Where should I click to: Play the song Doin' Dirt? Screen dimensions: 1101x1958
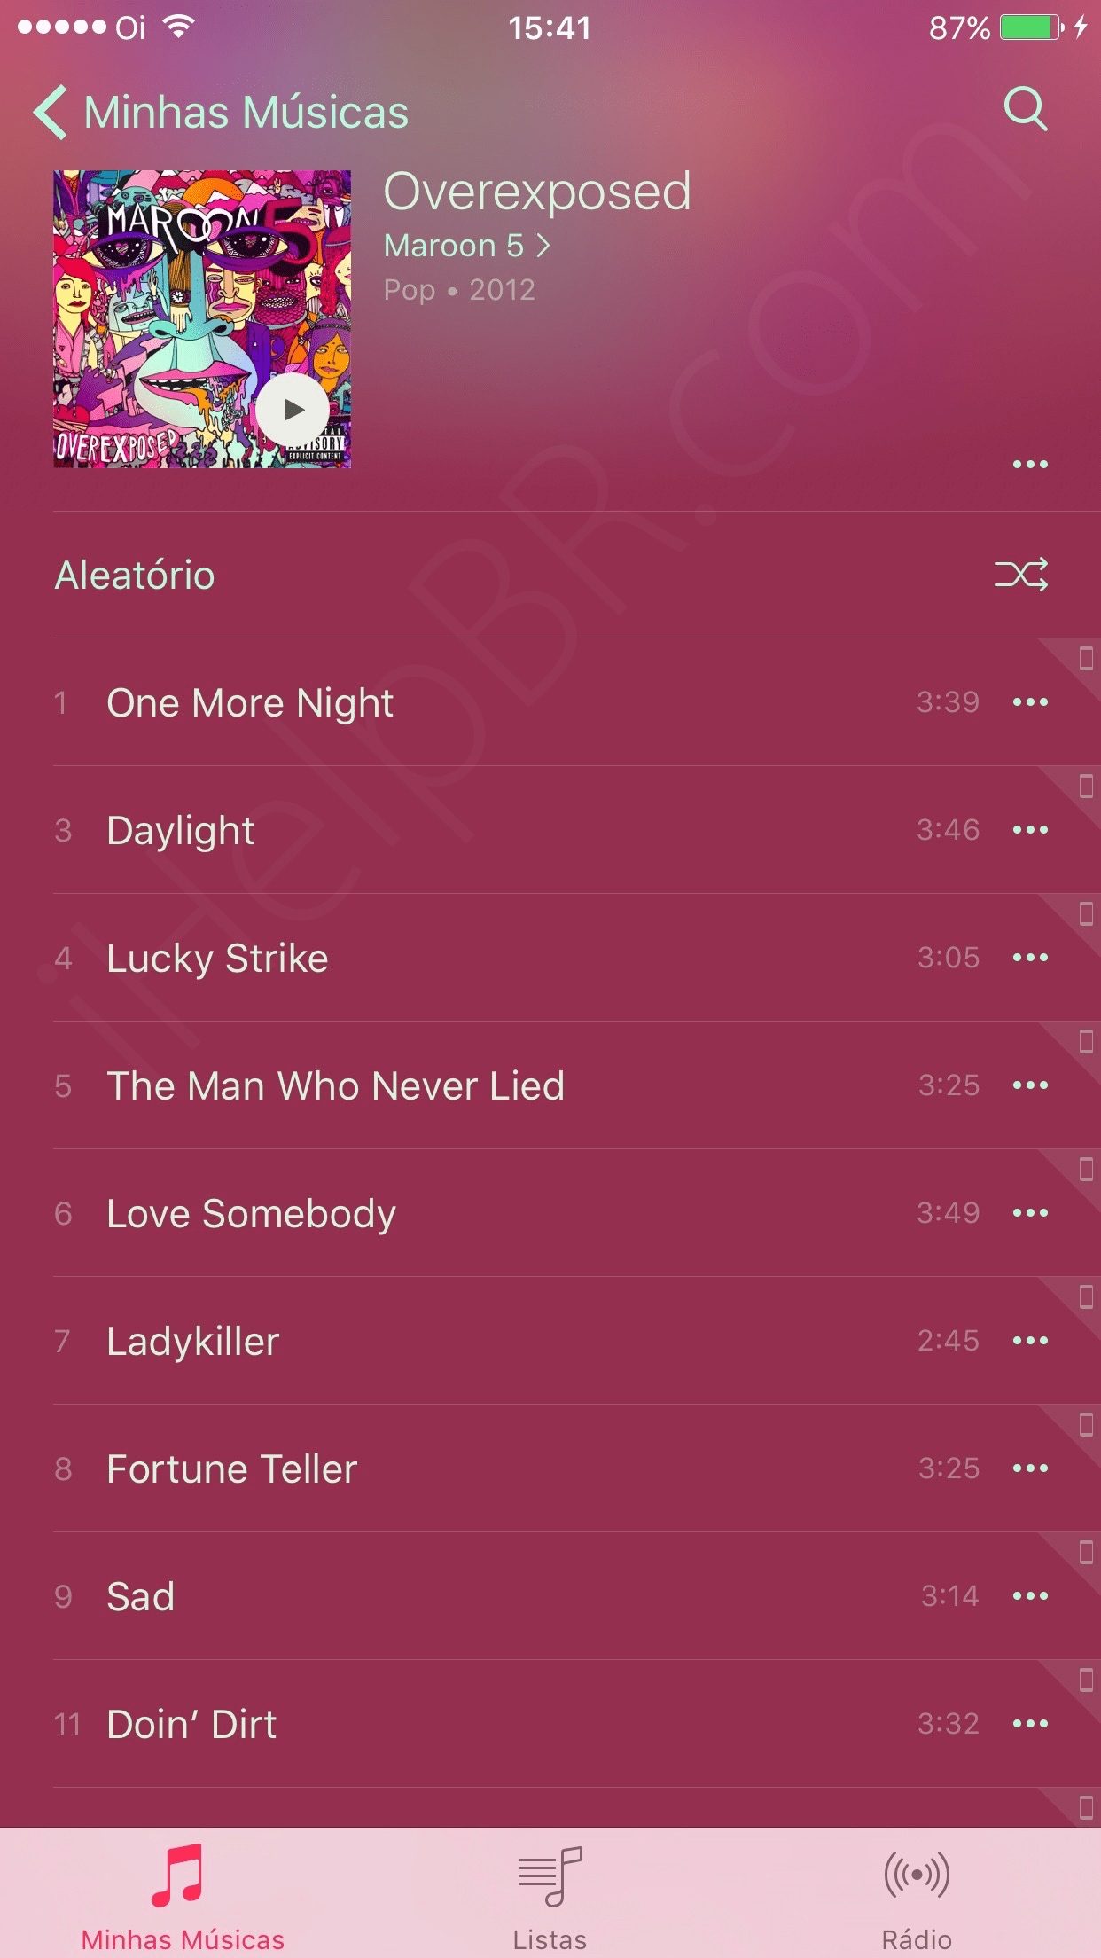click(x=550, y=1724)
